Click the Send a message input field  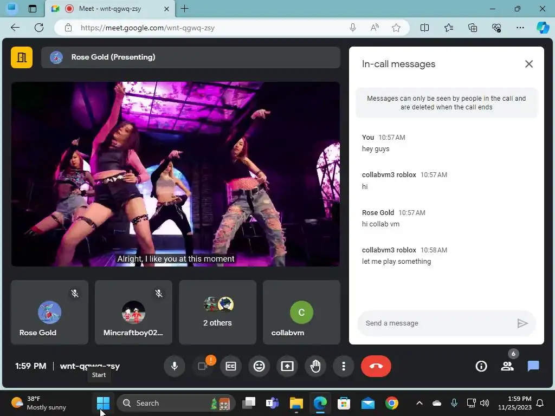(438, 323)
